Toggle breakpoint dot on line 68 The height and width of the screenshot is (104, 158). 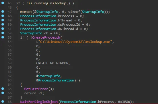[3, 101]
